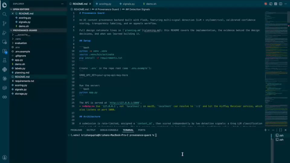290x163 pixels.
Task: Click '## Detection Signals' breadcrumb segment
Action: tap(138, 9)
